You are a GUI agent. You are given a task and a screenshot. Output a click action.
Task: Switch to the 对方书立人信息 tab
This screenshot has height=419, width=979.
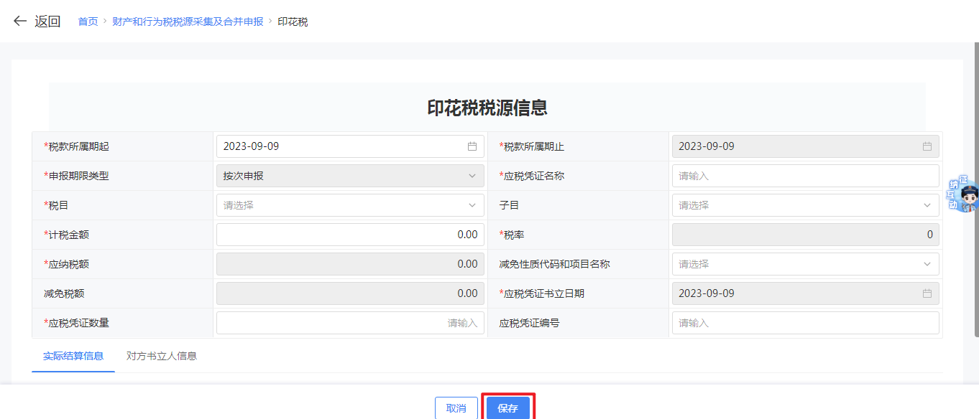tap(162, 356)
